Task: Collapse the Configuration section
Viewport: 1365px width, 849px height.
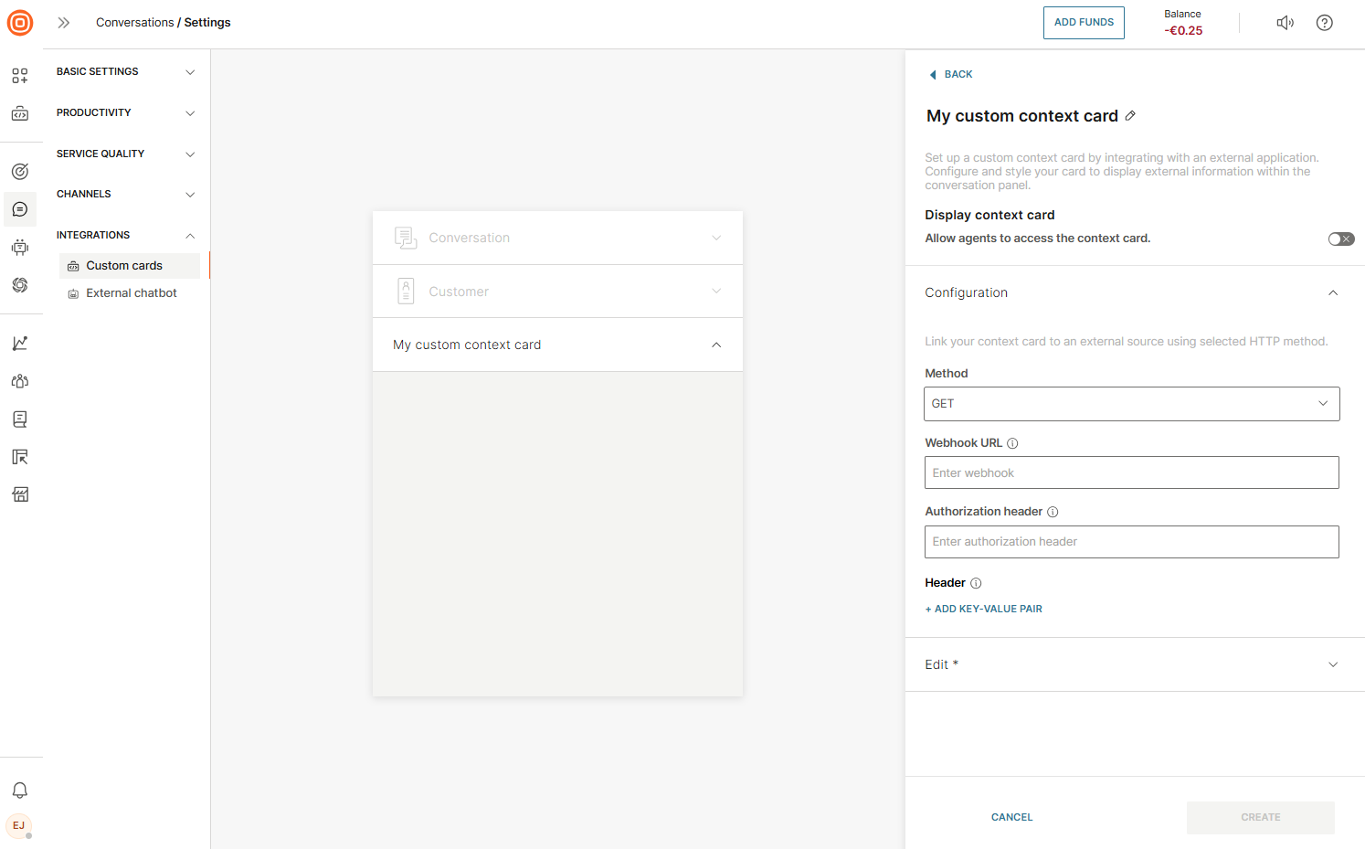Action: (1332, 293)
